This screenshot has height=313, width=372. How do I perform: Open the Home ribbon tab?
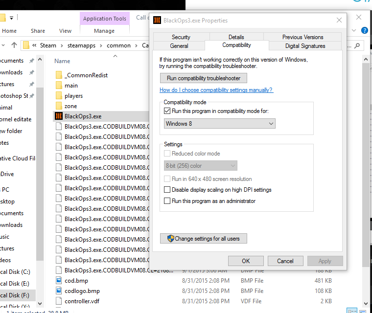[x=9, y=31]
